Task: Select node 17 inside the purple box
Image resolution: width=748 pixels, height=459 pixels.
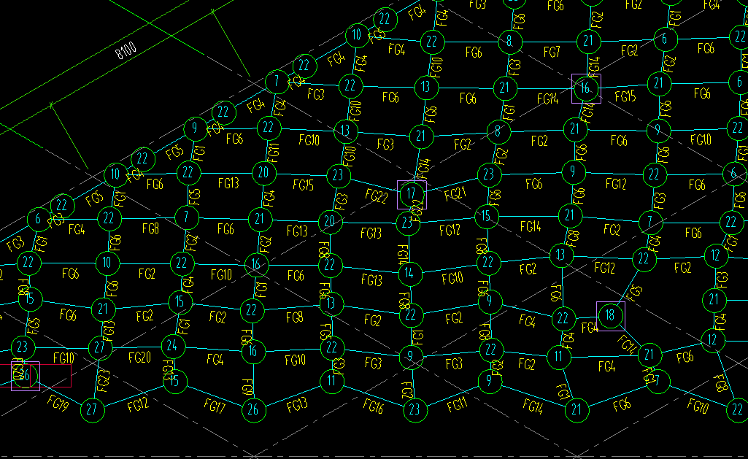Action: tap(412, 194)
